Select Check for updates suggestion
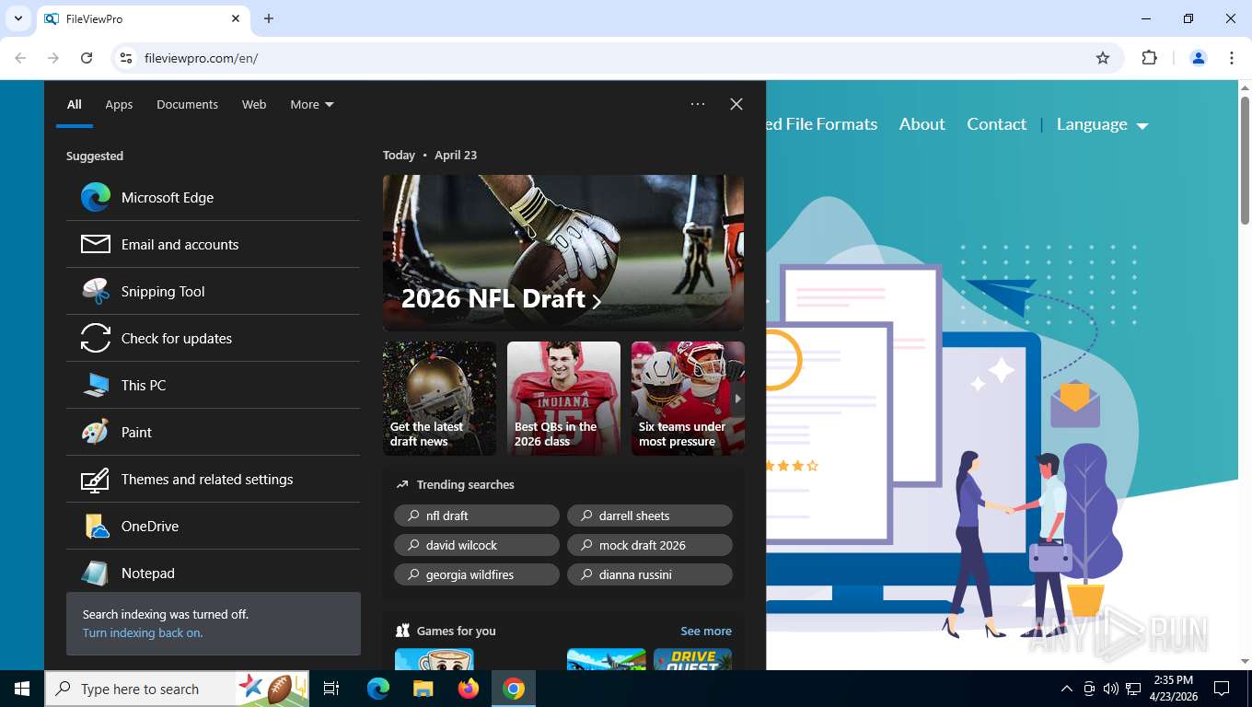 pos(213,338)
